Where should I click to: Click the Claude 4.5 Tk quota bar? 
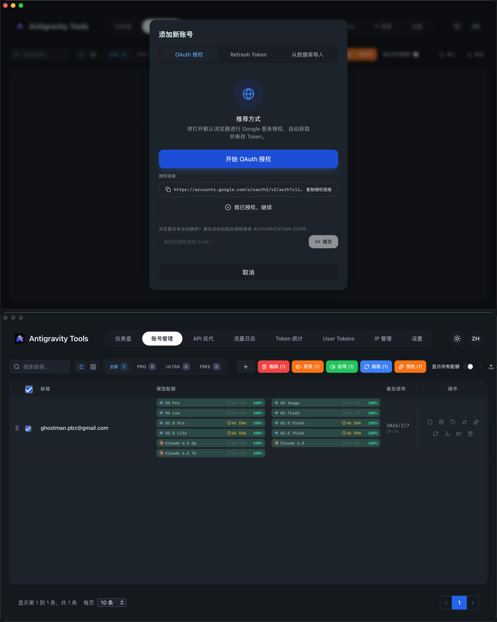tap(211, 453)
